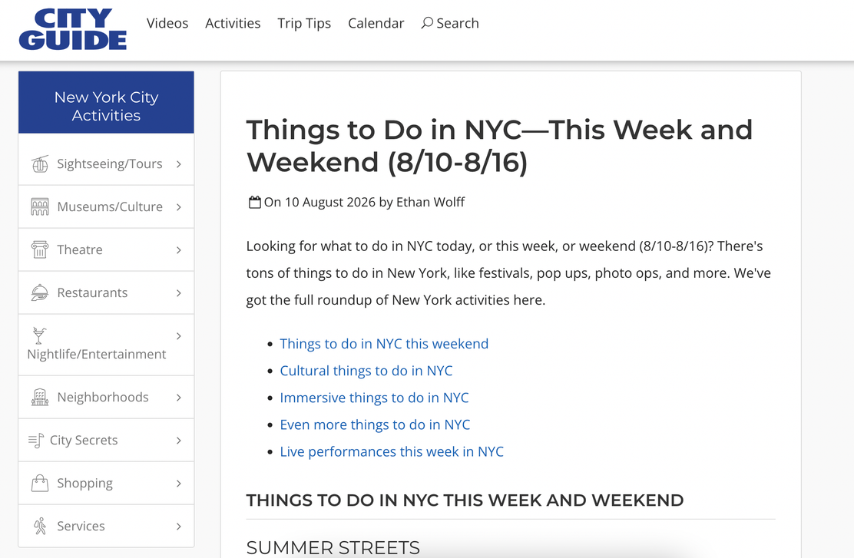Select the Nightlife/Entertainment label
Screen dimensions: 854x558
[x=97, y=355]
